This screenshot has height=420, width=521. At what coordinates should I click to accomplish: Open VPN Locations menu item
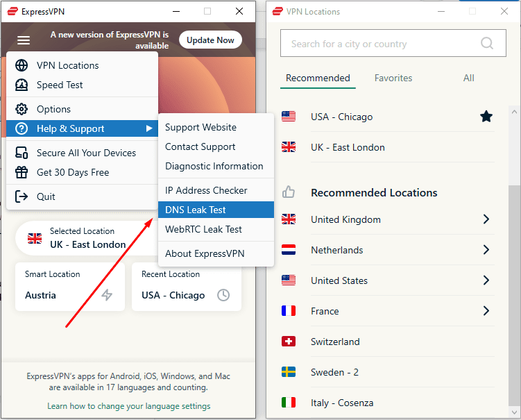pos(82,65)
